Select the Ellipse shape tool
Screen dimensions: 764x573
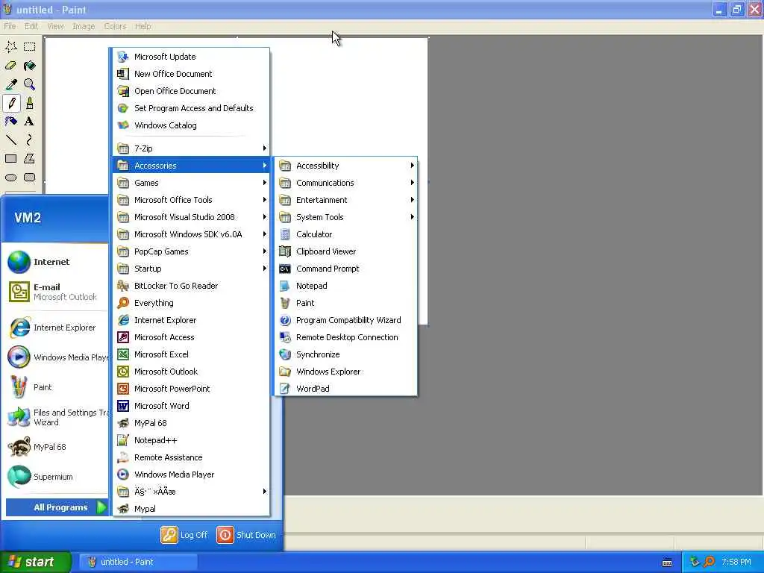[x=10, y=178]
